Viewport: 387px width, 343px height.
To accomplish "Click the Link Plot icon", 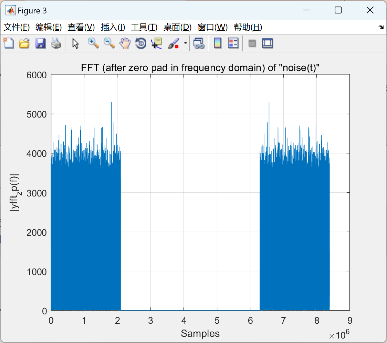I will (199, 43).
